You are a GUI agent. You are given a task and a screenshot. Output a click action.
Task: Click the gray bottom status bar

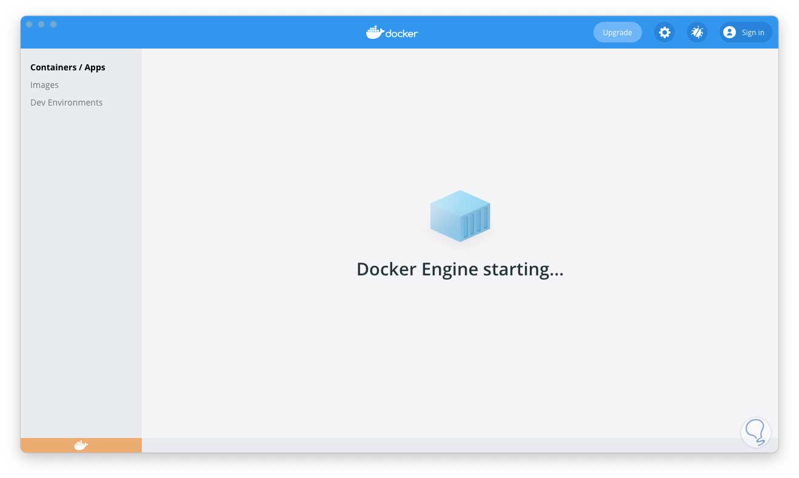click(x=424, y=445)
